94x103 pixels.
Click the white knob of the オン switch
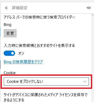click(12, 53)
